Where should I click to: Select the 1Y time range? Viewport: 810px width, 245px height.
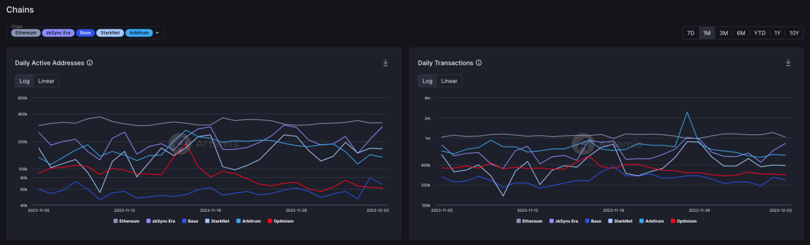tap(777, 33)
